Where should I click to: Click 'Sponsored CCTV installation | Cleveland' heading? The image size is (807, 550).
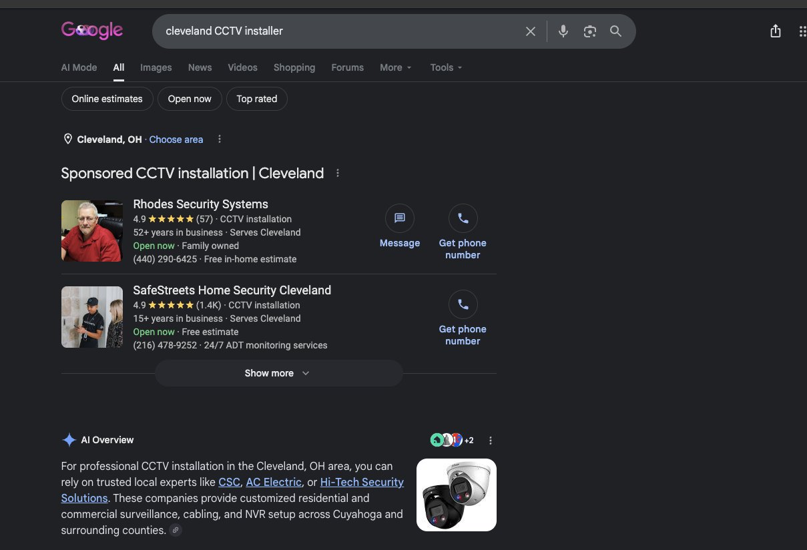coord(192,174)
